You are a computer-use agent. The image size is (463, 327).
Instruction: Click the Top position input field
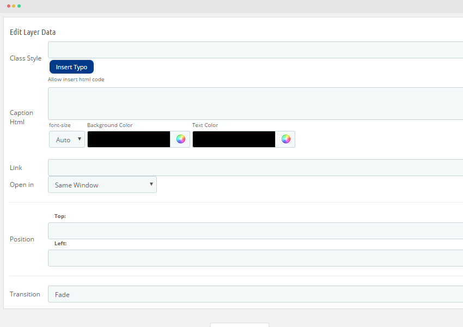[255, 231]
